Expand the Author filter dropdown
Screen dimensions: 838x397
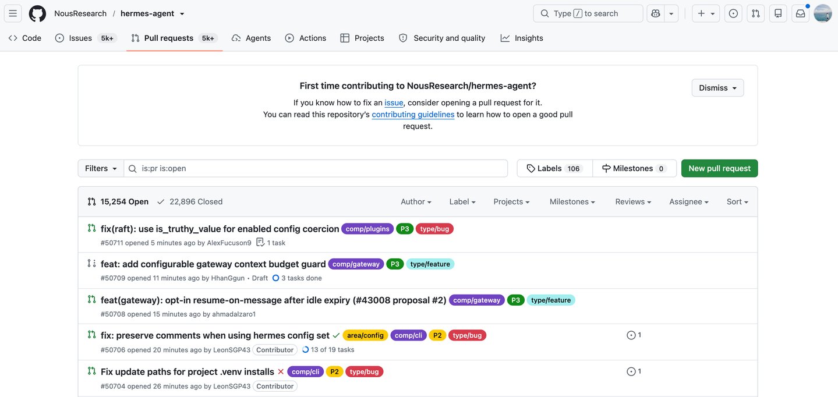(x=416, y=201)
